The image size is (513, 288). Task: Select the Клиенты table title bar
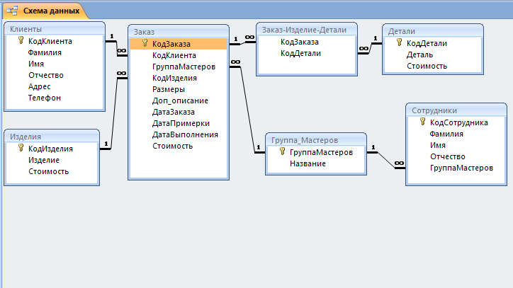point(55,29)
